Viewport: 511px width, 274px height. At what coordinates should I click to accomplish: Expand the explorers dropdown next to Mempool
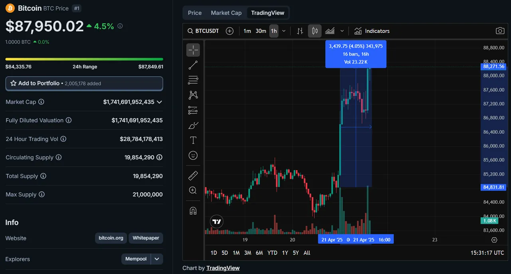coord(157,259)
